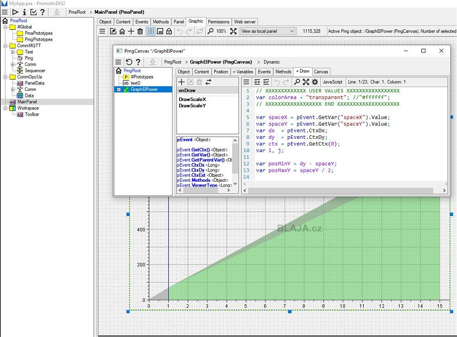
Task: Expand the Comm node under CommOpcUa
Action: pyautogui.click(x=13, y=90)
